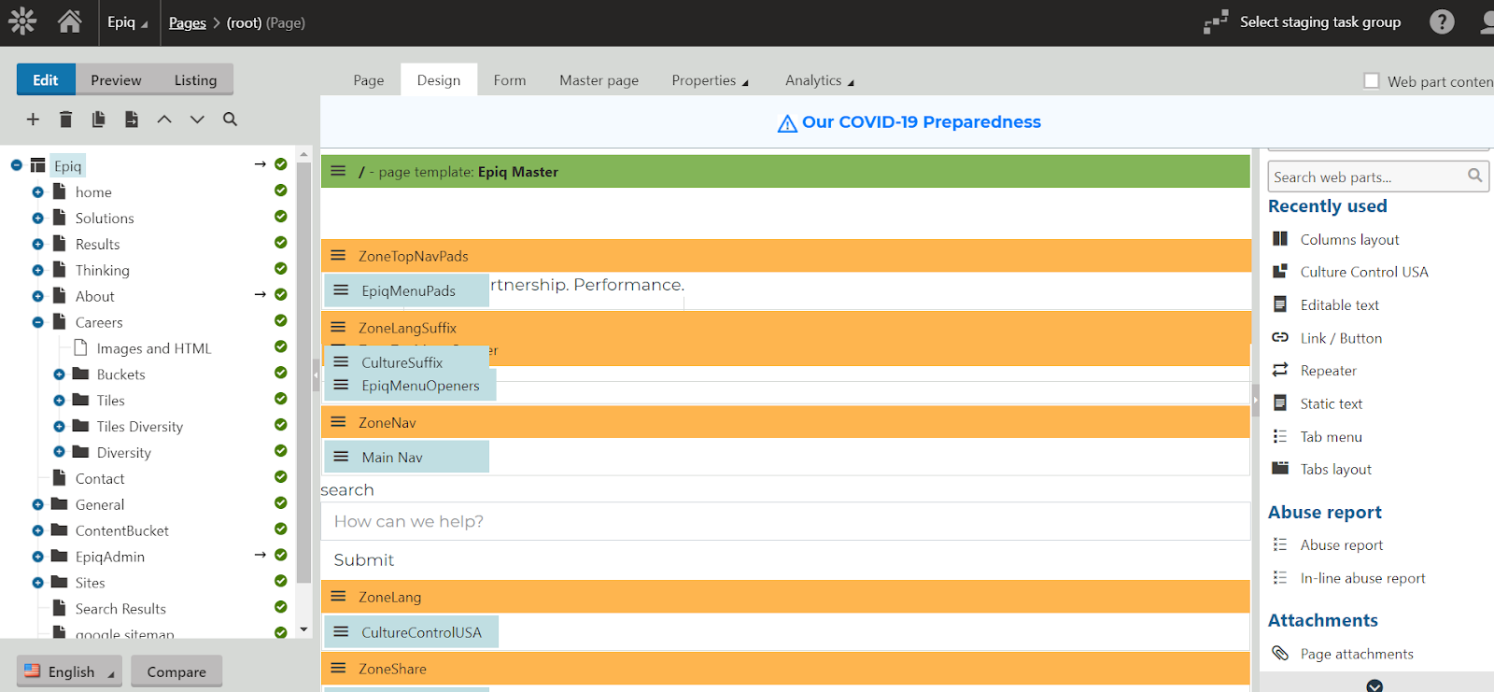Expand the Solutions tree node
1494x692 pixels.
(38, 219)
